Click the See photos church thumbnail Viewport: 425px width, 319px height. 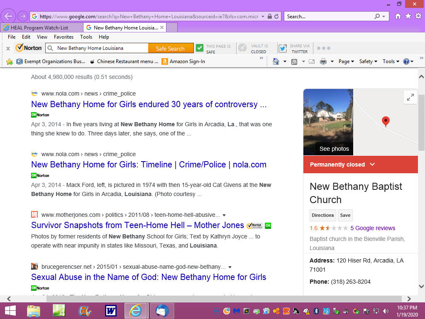[328, 122]
